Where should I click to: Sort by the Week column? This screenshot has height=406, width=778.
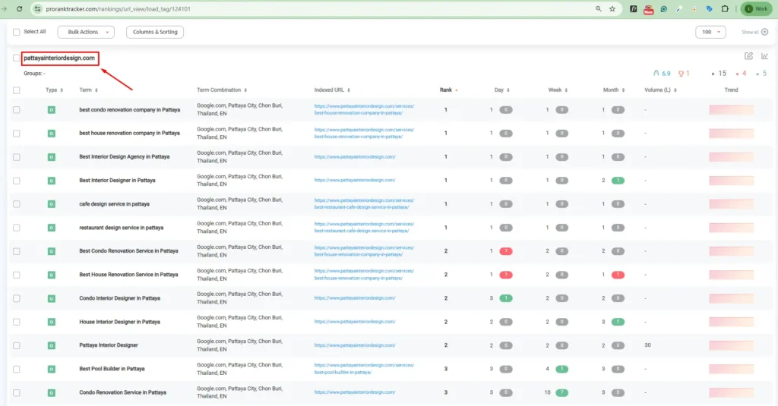558,90
